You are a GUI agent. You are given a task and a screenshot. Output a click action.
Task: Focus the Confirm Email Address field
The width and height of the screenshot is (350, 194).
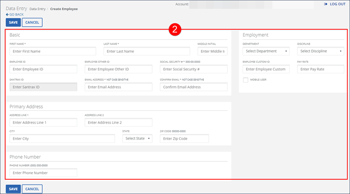(193, 87)
